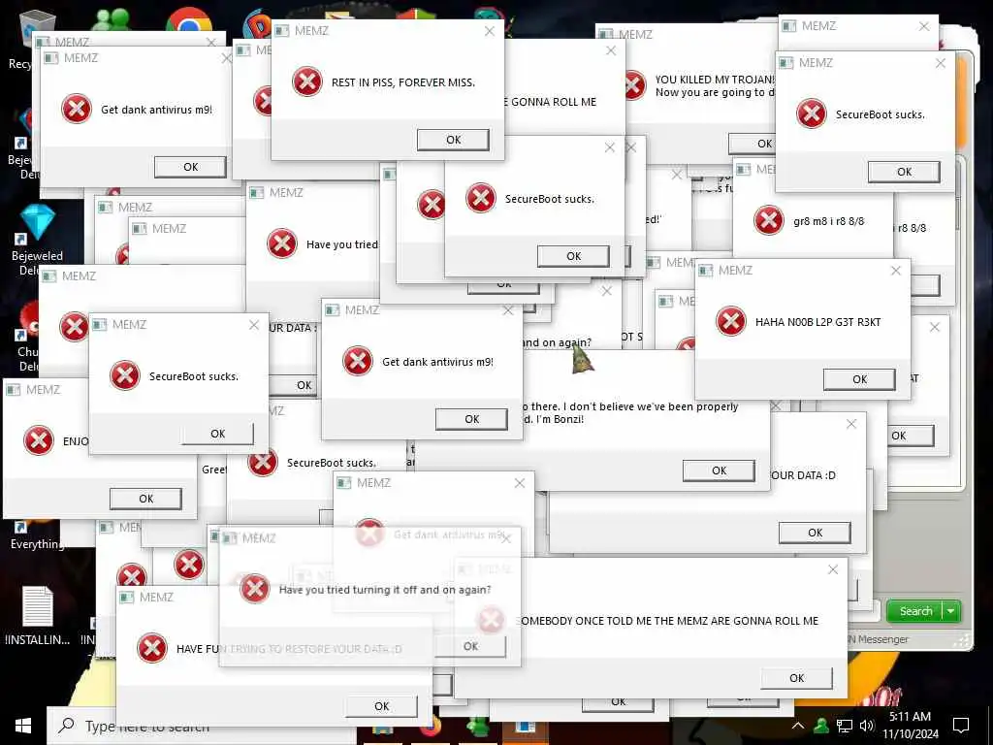Click OK in the HAVE FU dialog at bottom
Image resolution: width=993 pixels, height=745 pixels.
tap(381, 706)
